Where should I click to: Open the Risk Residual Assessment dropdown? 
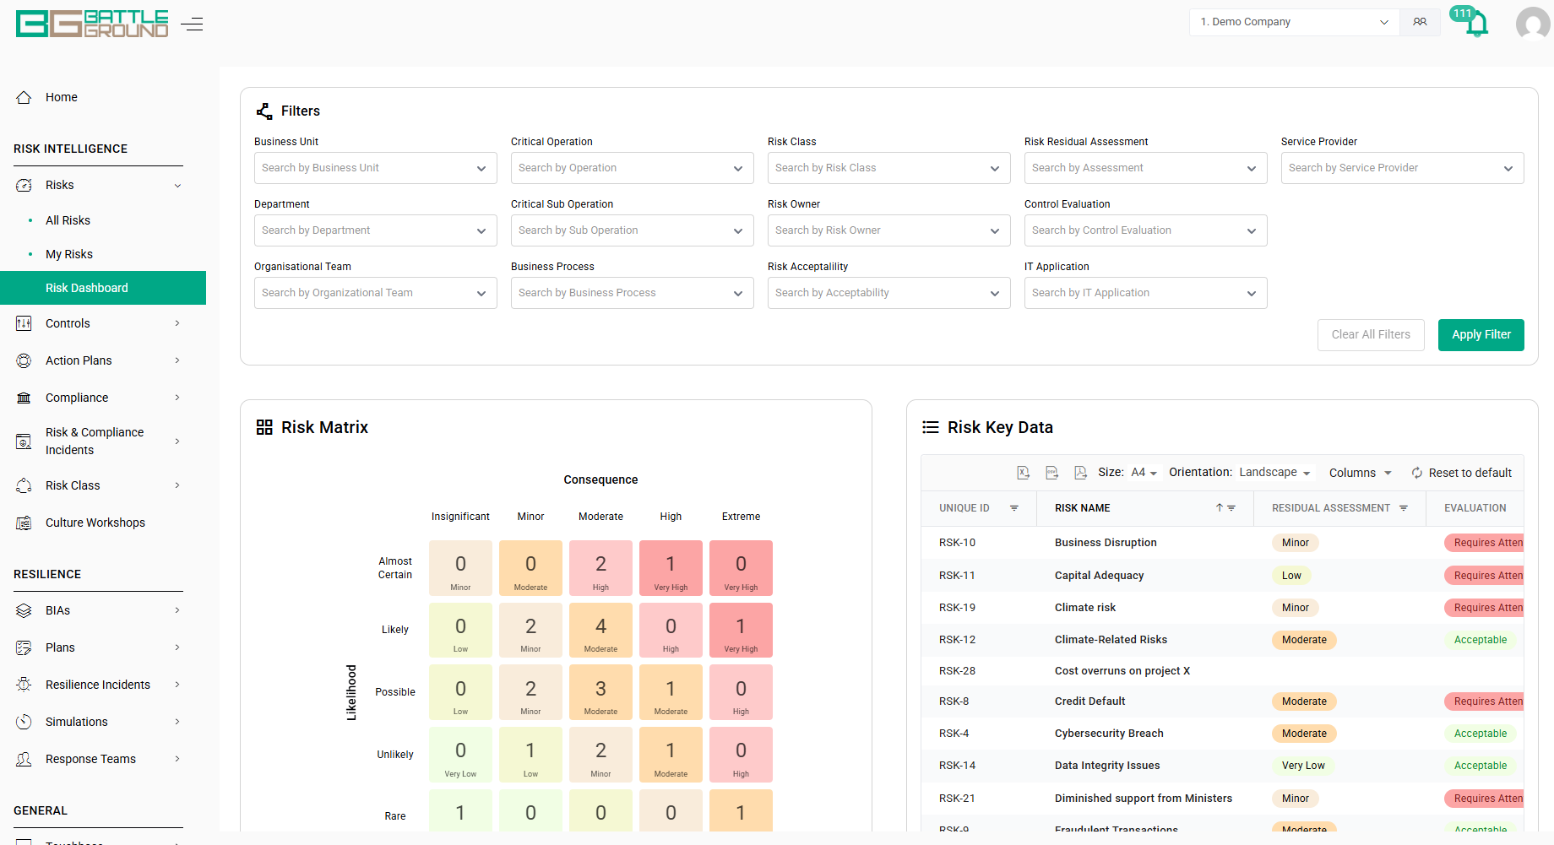(1146, 168)
